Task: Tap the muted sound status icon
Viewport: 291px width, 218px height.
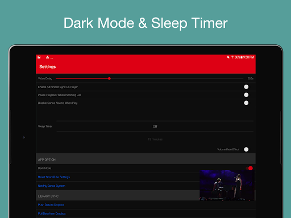Action: (x=228, y=57)
